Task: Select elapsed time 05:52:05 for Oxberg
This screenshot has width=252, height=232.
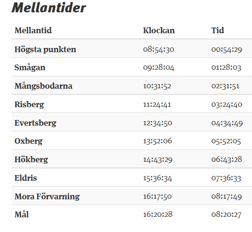Action: pyautogui.click(x=226, y=141)
